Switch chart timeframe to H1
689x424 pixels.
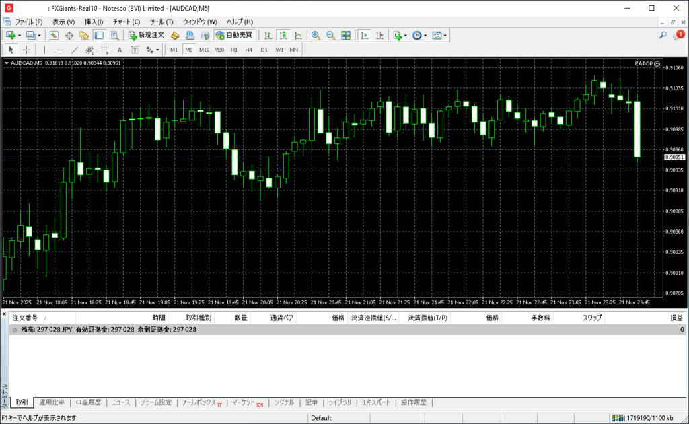tap(234, 50)
